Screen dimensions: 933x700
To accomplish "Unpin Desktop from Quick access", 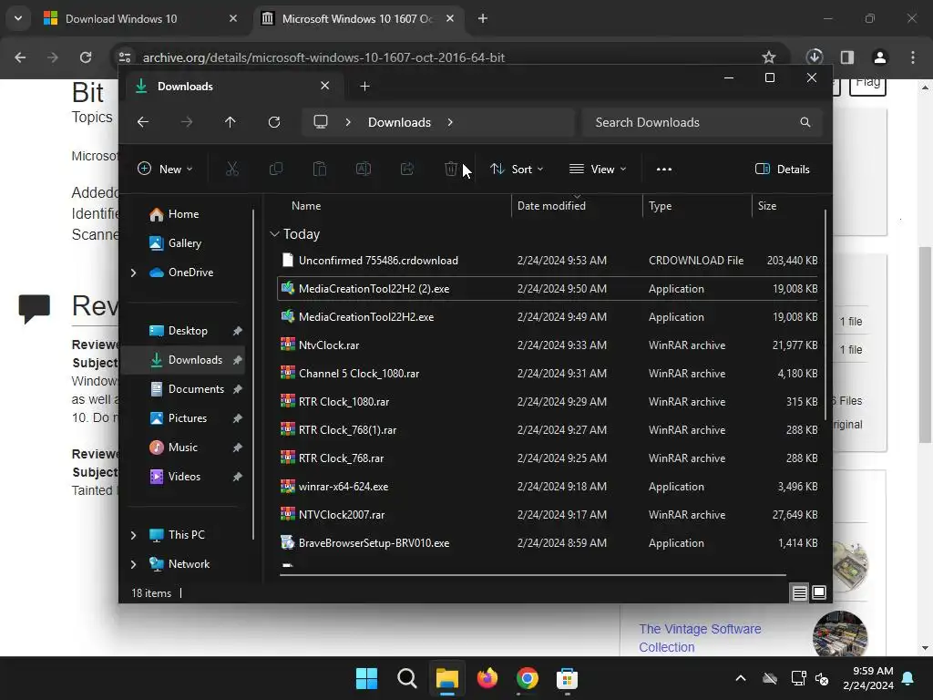I will pyautogui.click(x=238, y=331).
